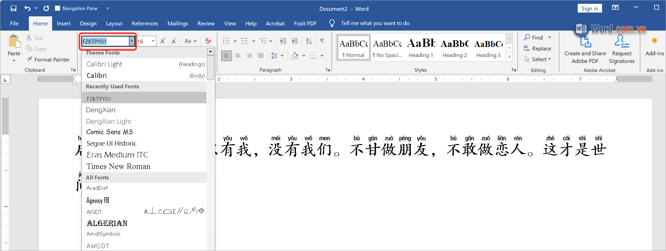Image resolution: width=666 pixels, height=251 pixels.
Task: Toggle the Navigation Pane checkbox
Action: (58, 8)
